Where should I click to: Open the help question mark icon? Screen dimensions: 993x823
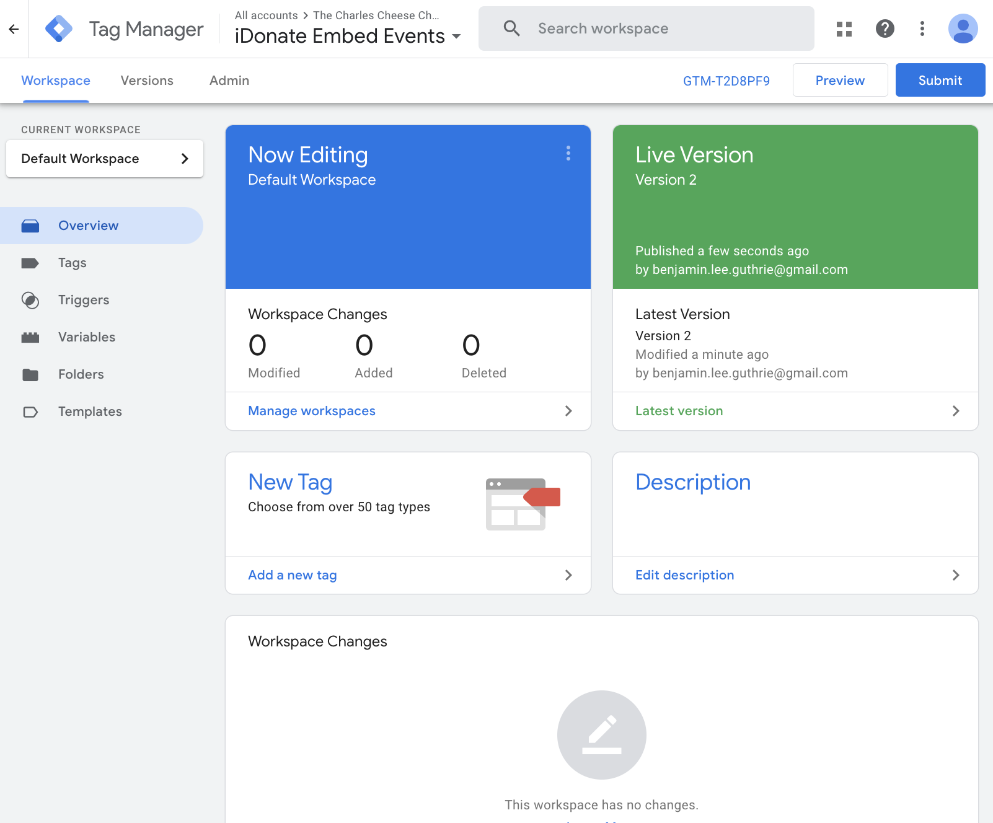[885, 29]
